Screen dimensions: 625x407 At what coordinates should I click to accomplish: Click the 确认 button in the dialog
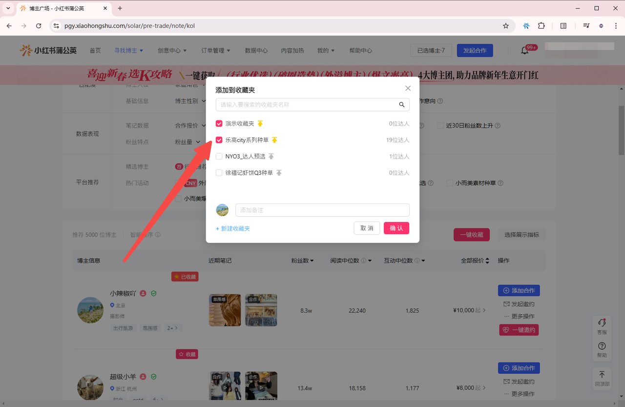(x=396, y=228)
